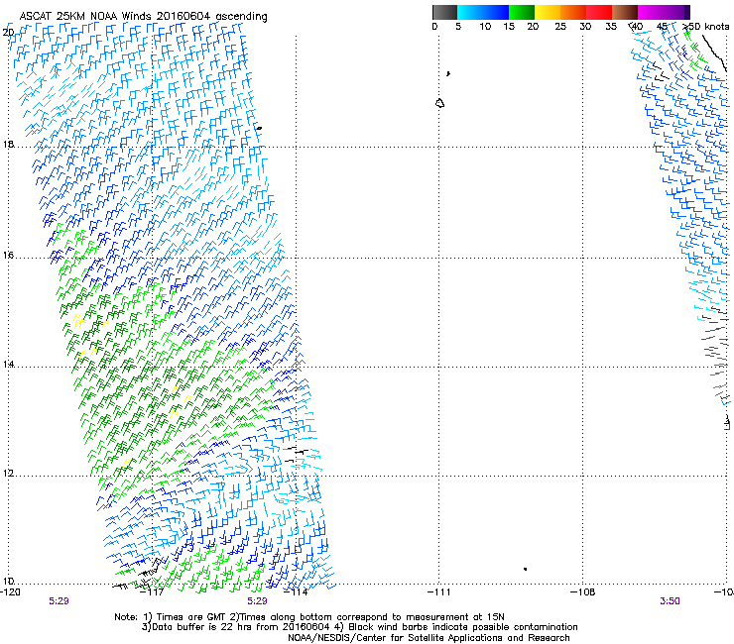Select the yellow 20-25 knots legend segment

point(548,12)
